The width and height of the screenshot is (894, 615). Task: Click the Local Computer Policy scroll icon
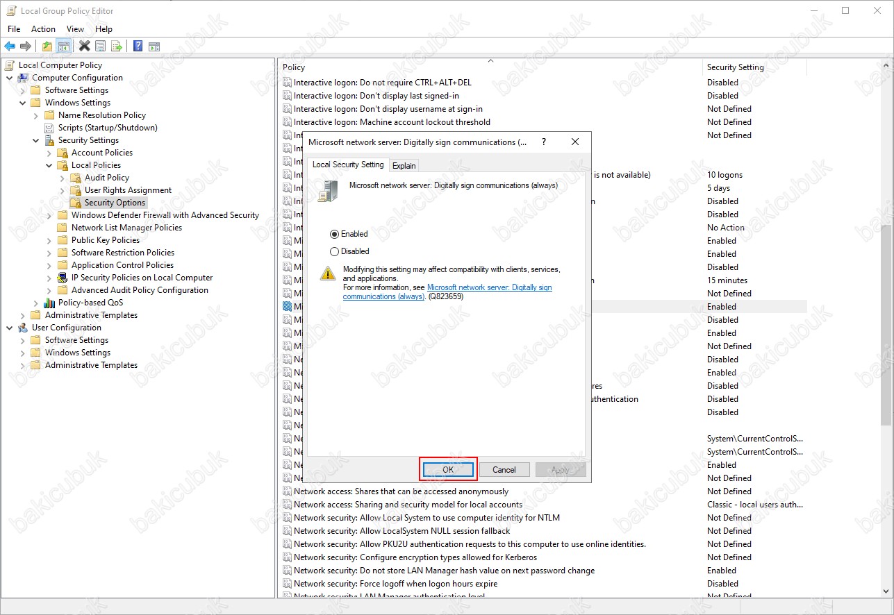click(x=10, y=65)
